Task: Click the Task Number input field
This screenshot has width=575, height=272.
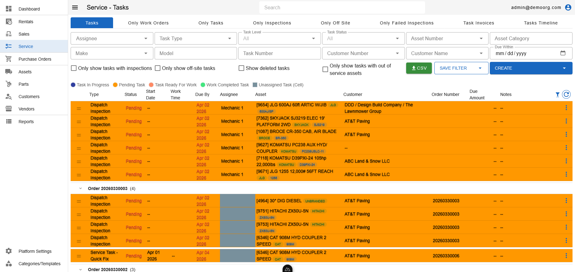Action: click(x=279, y=53)
